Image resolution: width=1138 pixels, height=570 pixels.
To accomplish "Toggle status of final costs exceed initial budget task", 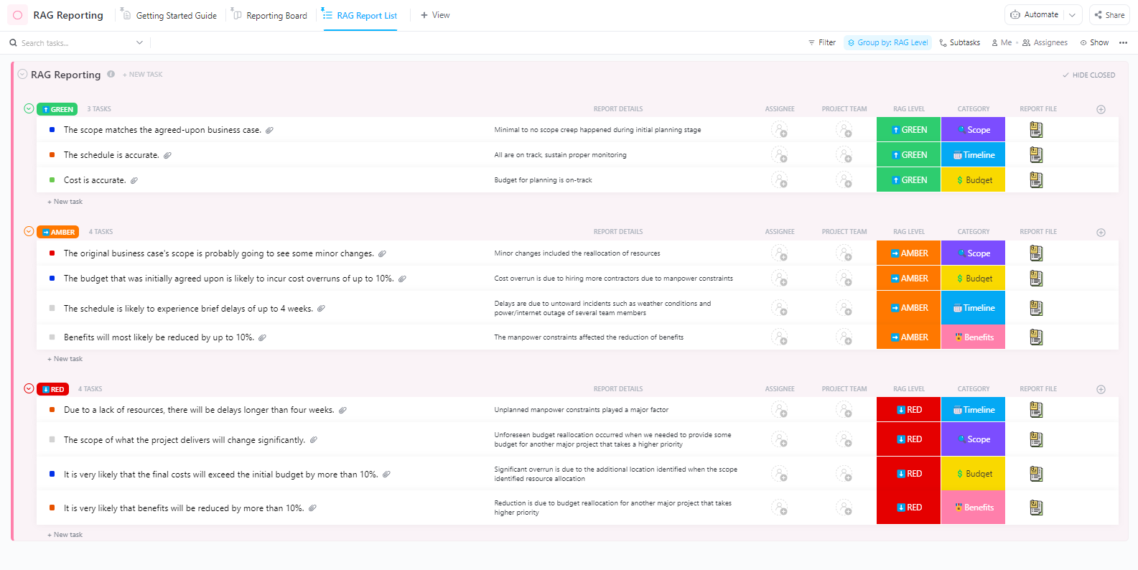I will tap(52, 474).
